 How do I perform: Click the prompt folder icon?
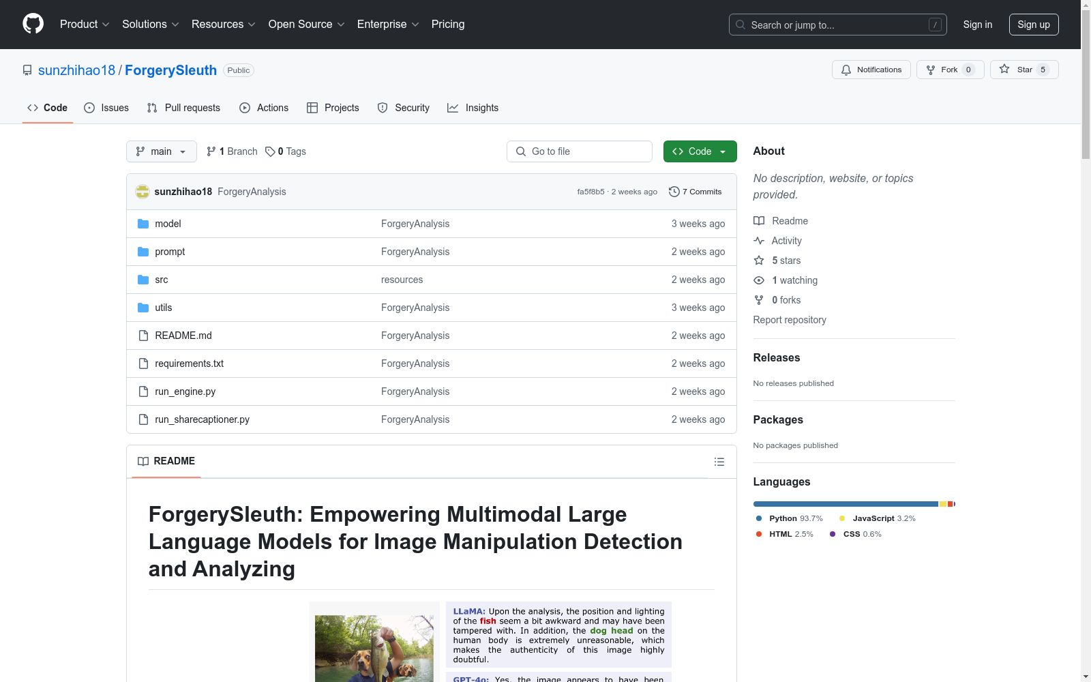pos(143,252)
